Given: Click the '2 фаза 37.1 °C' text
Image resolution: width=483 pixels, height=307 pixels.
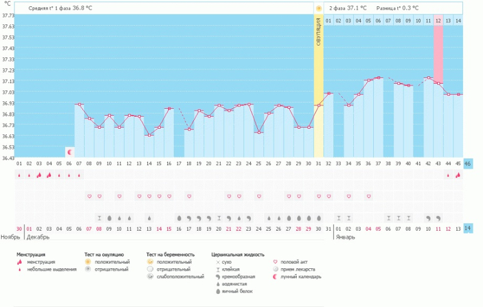Looking at the screenshot, I should point(348,8).
